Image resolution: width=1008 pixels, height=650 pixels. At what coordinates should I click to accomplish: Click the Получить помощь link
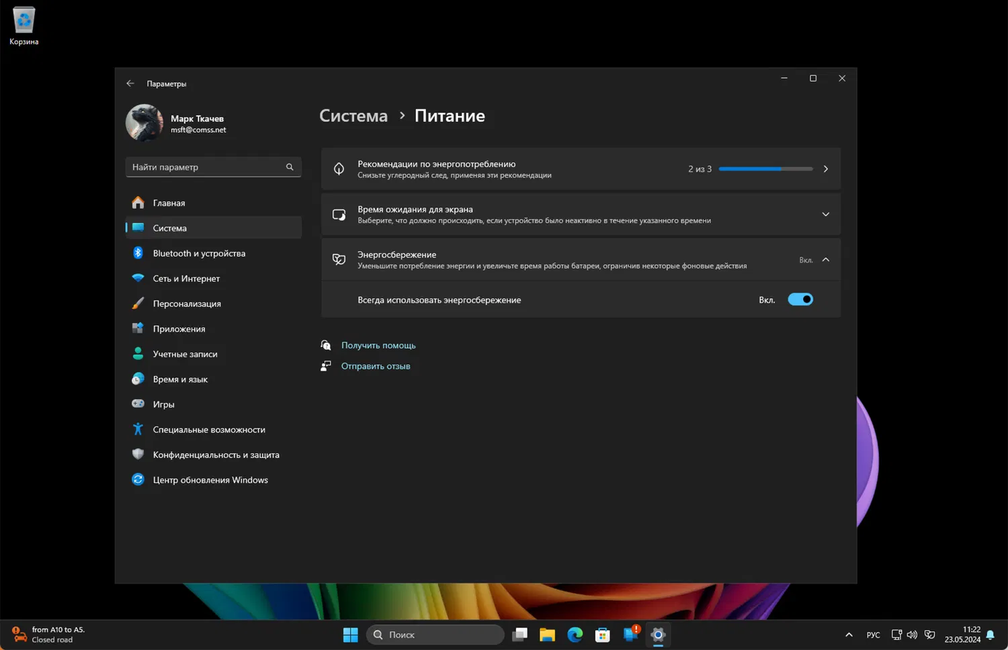(x=378, y=345)
